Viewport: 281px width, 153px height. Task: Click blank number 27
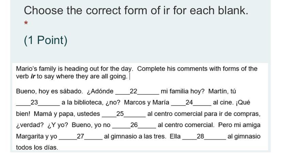click(x=81, y=136)
